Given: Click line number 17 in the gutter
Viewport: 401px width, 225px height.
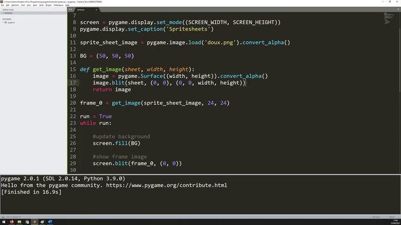Looking at the screenshot, I should point(73,83).
